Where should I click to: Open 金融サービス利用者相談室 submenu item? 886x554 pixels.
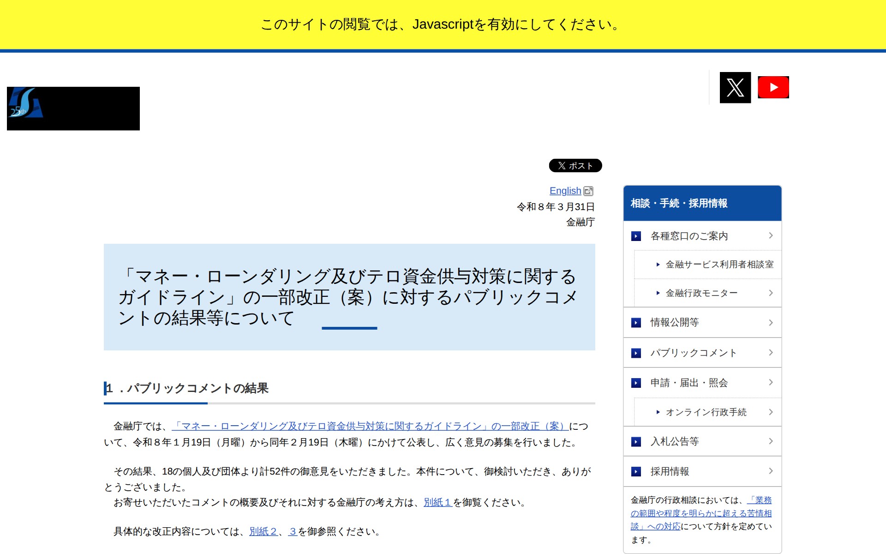point(719,265)
